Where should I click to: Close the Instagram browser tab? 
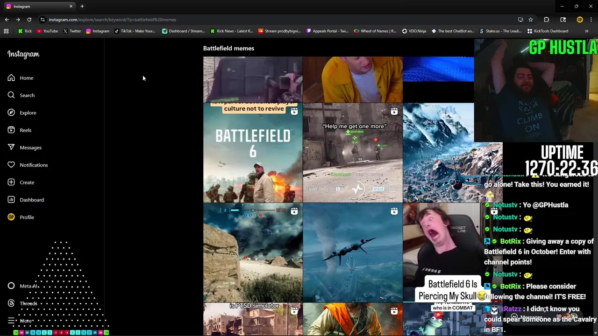tap(71, 7)
